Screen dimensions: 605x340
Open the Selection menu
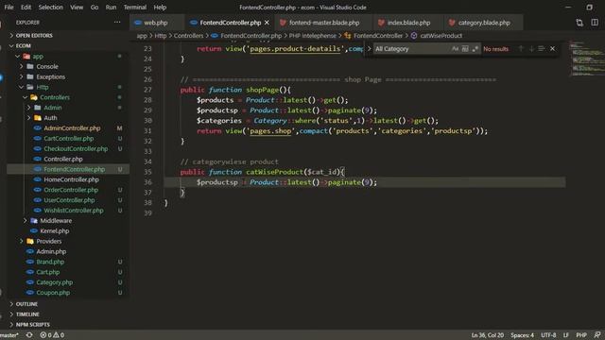(x=50, y=8)
